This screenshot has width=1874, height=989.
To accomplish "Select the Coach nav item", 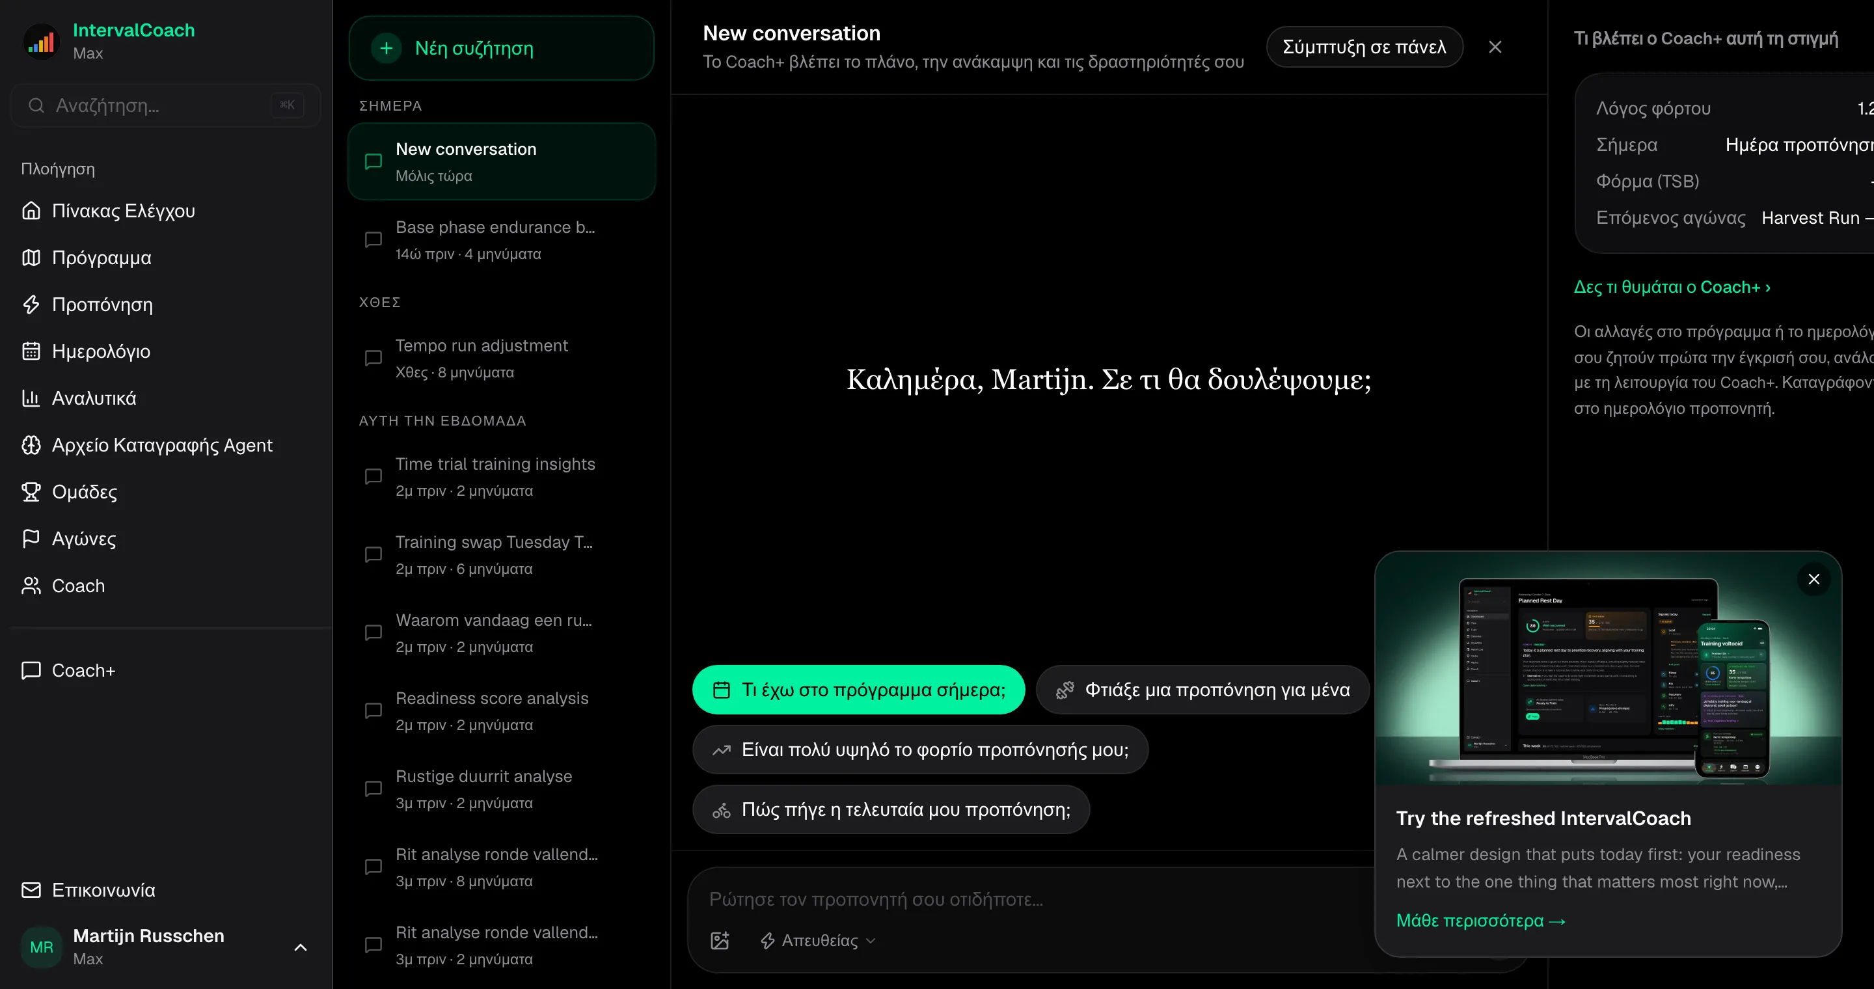I will (166, 586).
